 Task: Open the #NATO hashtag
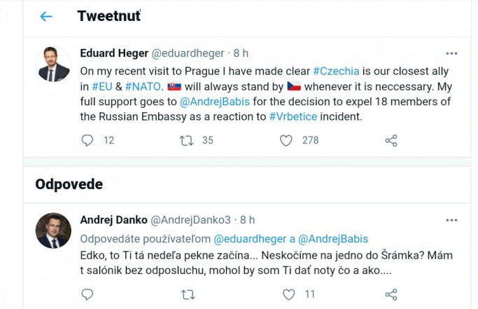point(143,86)
